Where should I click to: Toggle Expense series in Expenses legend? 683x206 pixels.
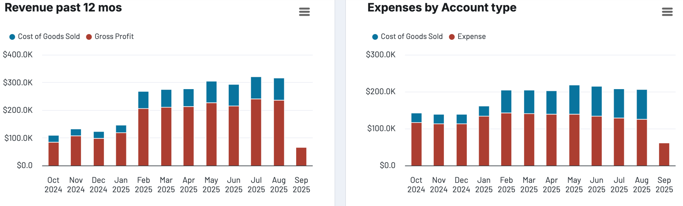(x=471, y=37)
